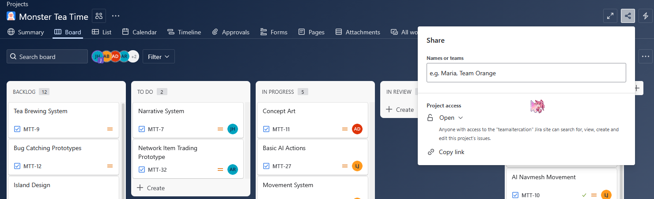Open the Concept Art card
The image size is (654, 199).
(x=313, y=120)
